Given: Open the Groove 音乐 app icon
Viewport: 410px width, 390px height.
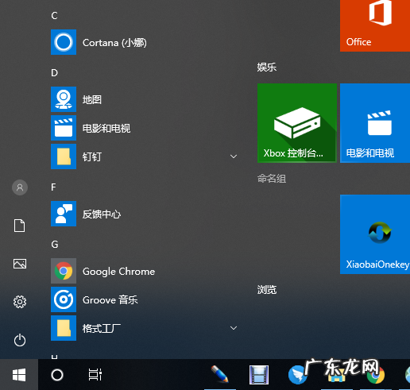Looking at the screenshot, I should click(x=64, y=299).
